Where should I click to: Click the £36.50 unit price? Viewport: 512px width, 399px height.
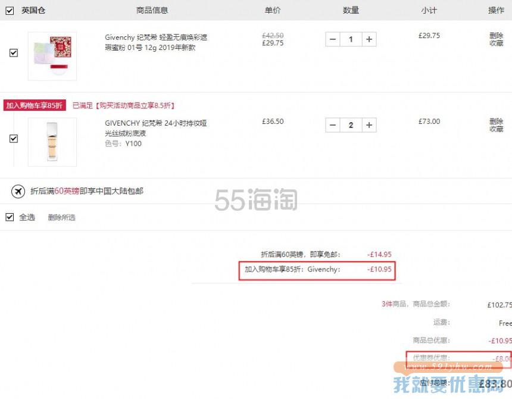tap(273, 121)
